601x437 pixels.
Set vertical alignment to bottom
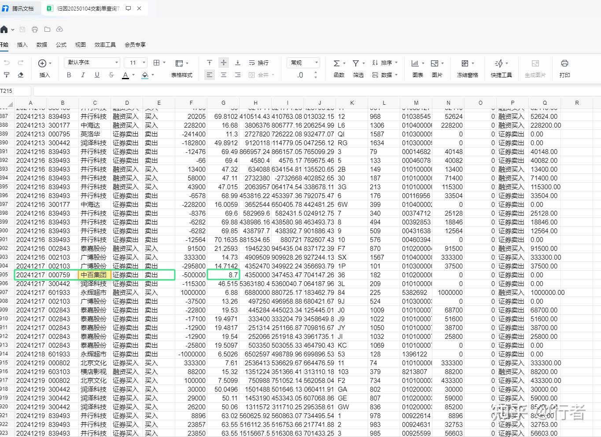[x=238, y=63]
